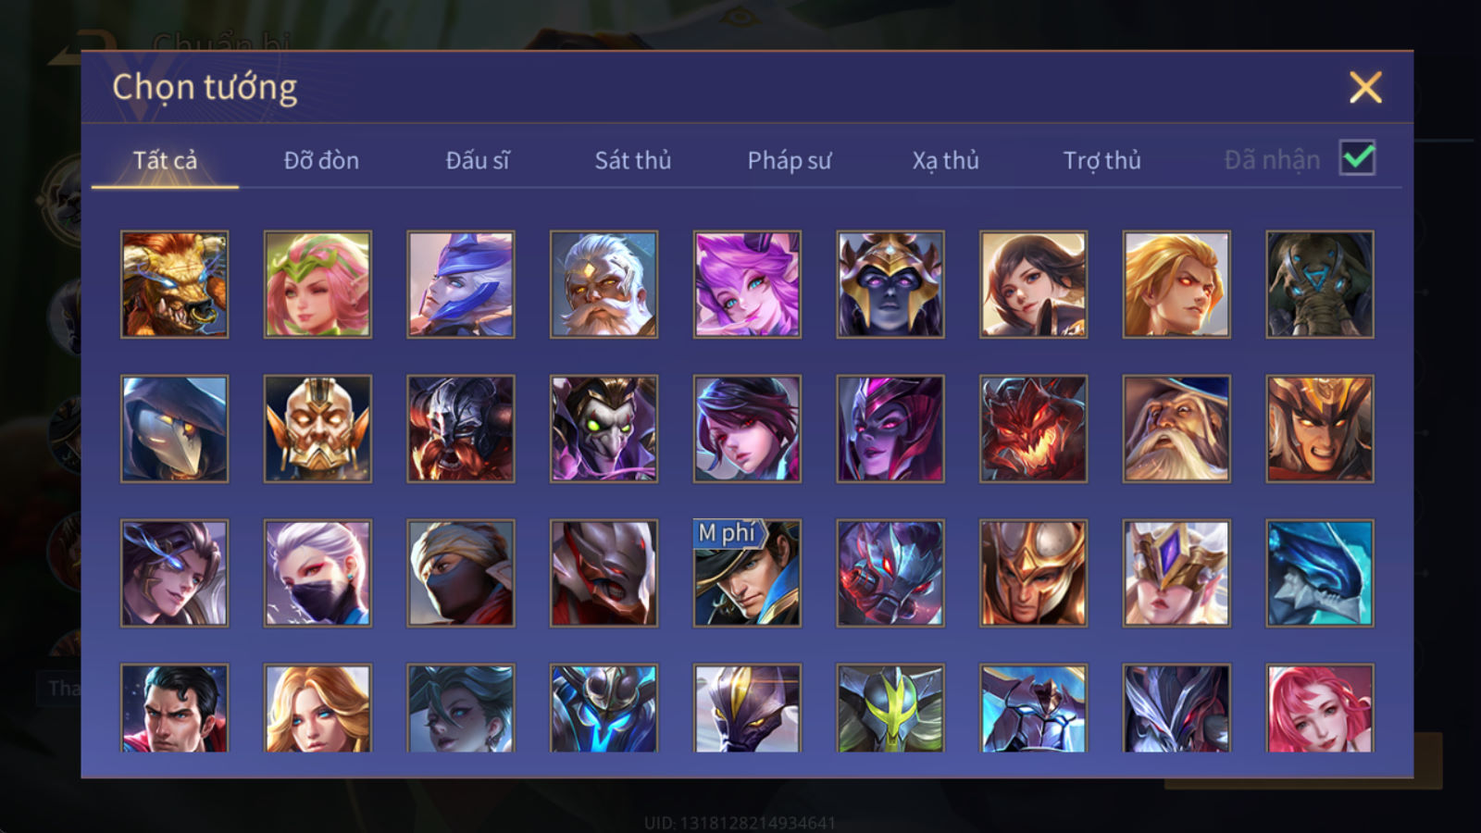Close the Chọn tướng dialog
Screen dimensions: 1481x833
[1365, 88]
